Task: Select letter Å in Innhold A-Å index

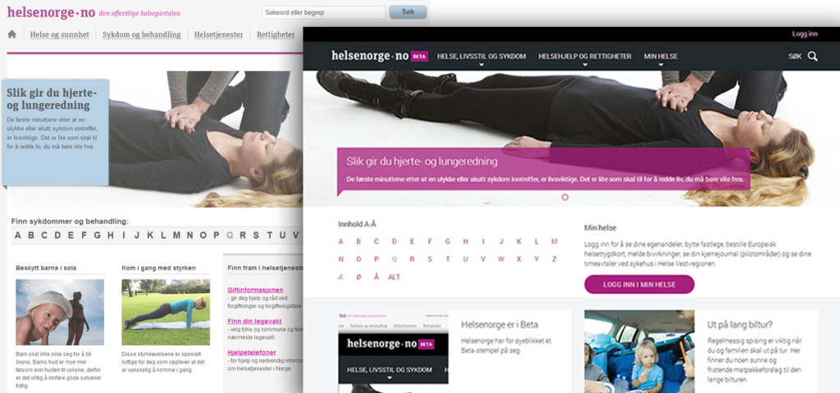Action: click(377, 277)
